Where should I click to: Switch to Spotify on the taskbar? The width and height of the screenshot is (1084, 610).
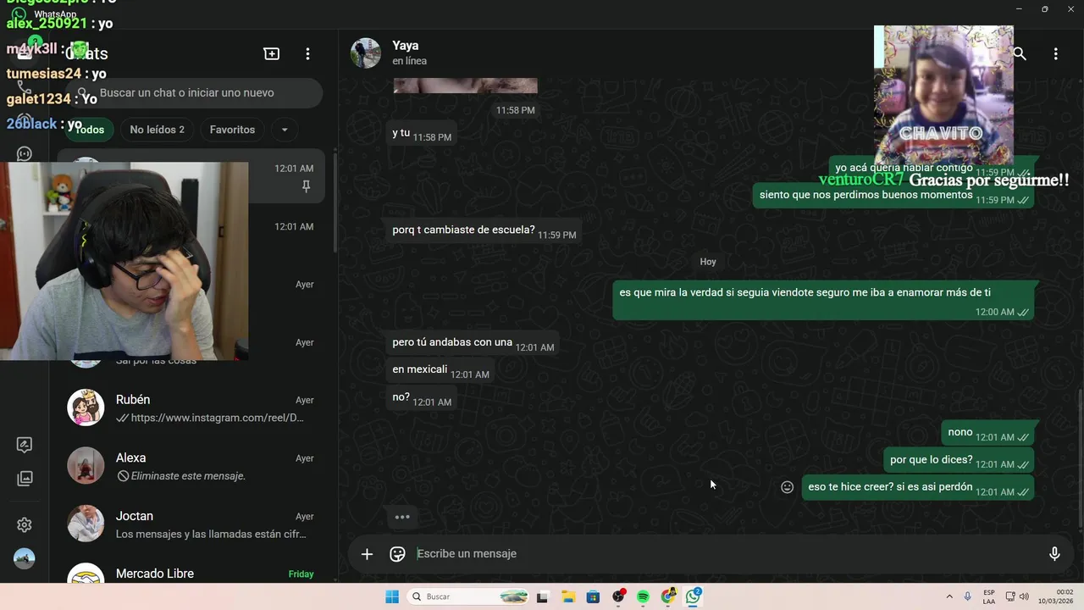pos(643,597)
